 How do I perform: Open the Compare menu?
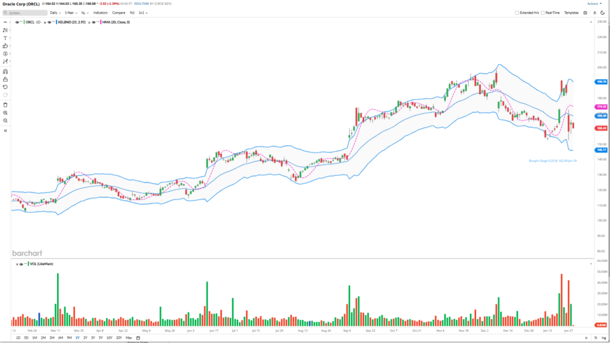tap(119, 13)
